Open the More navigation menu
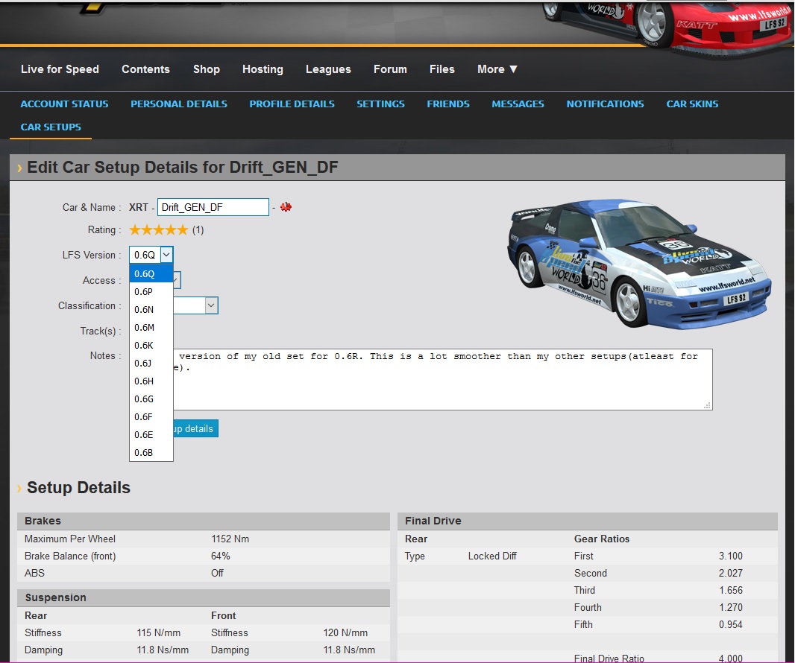Screen dimensions: 795x663 coord(497,69)
